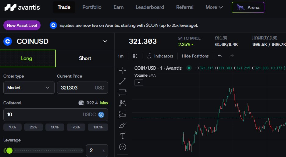This screenshot has width=286, height=157.
Task: Click the COIN/USD · 1 · Avantis chart title
Action: pos(158,68)
